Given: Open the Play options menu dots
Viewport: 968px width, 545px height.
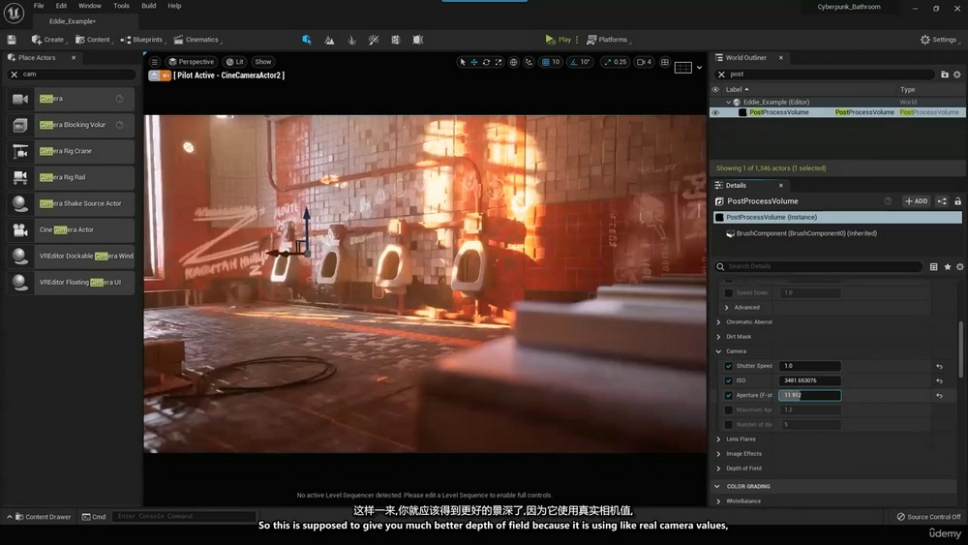Looking at the screenshot, I should (x=577, y=40).
